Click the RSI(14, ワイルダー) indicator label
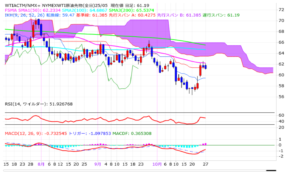The width and height of the screenshot is (289, 188). pyautogui.click(x=39, y=104)
